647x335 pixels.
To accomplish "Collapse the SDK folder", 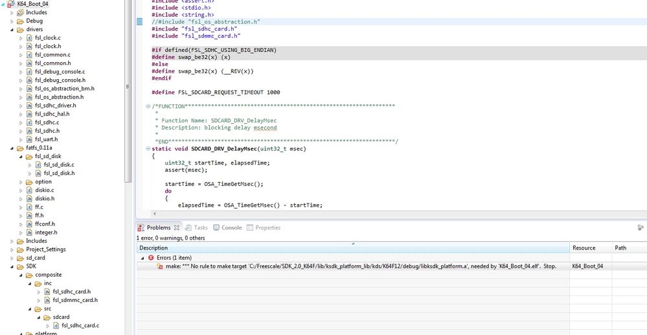I will click(x=12, y=266).
